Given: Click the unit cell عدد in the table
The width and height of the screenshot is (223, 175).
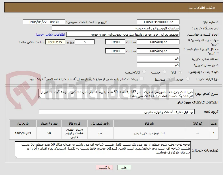Looking at the screenshot, I should coord(100,133).
